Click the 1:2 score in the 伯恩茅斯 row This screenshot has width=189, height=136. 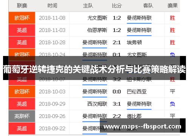(x=117, y=30)
